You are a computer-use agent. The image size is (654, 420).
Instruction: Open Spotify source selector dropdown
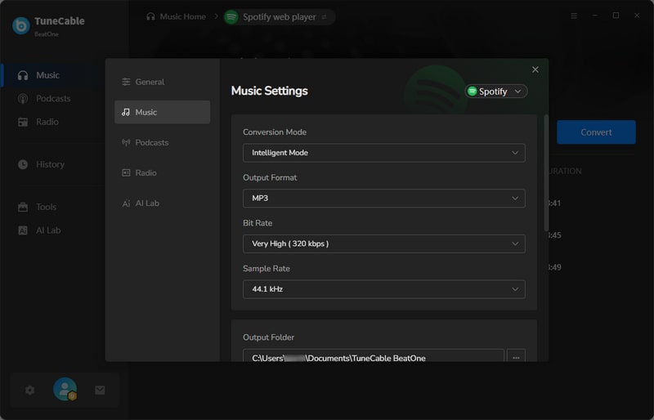[496, 92]
